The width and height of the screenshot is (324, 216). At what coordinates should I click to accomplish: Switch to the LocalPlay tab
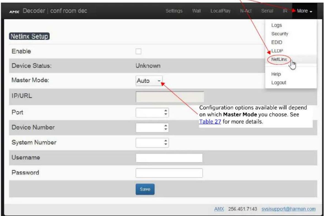[220, 11]
